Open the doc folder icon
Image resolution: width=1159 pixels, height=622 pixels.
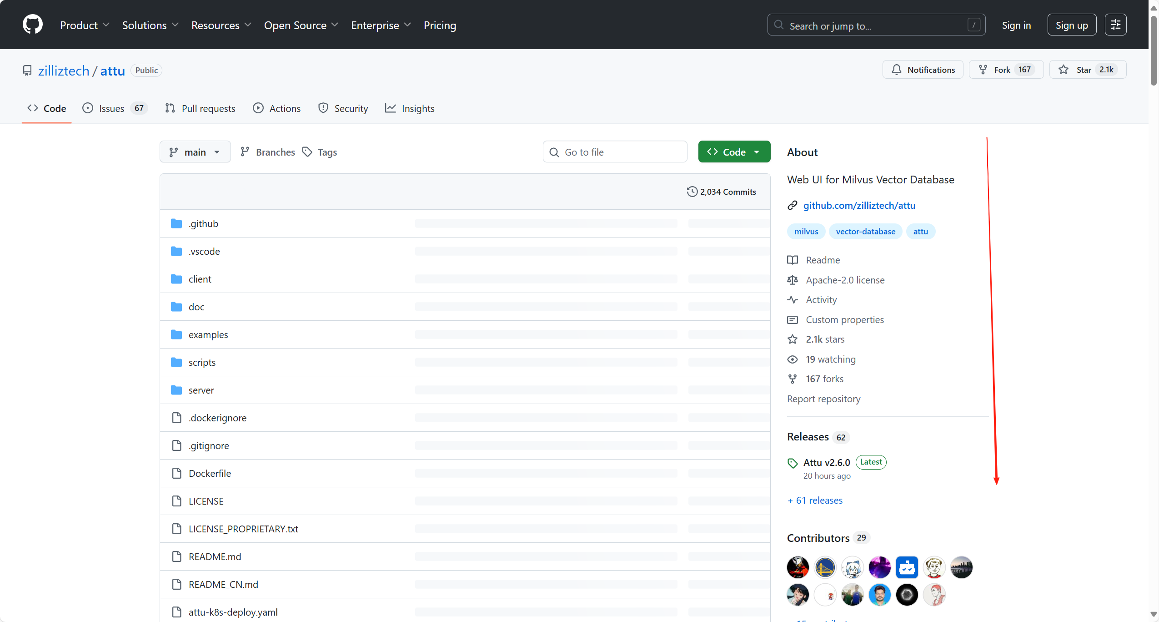tap(176, 307)
